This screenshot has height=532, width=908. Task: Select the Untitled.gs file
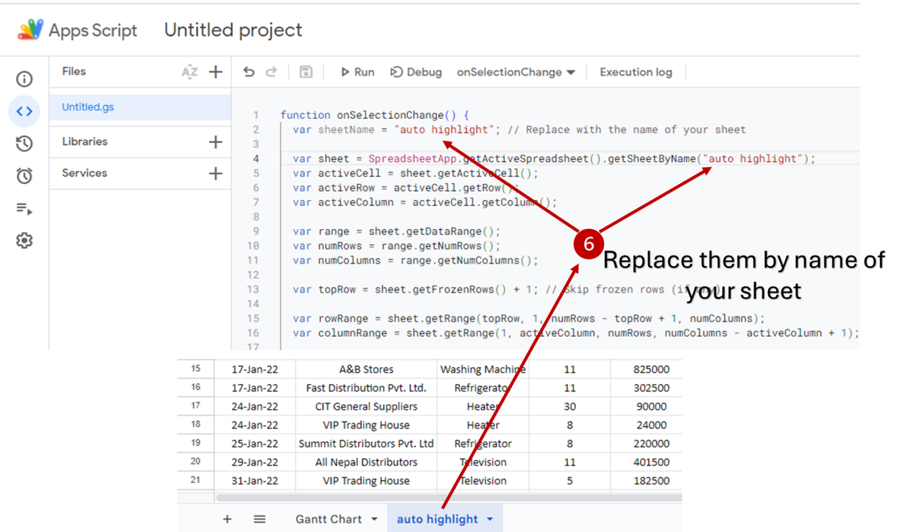point(88,107)
